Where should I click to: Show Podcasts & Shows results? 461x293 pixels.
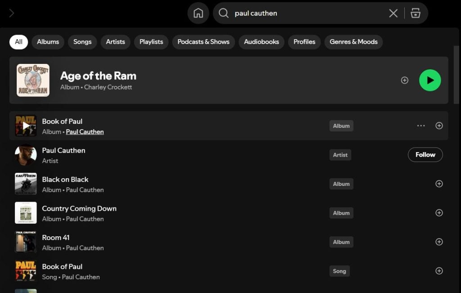point(203,42)
